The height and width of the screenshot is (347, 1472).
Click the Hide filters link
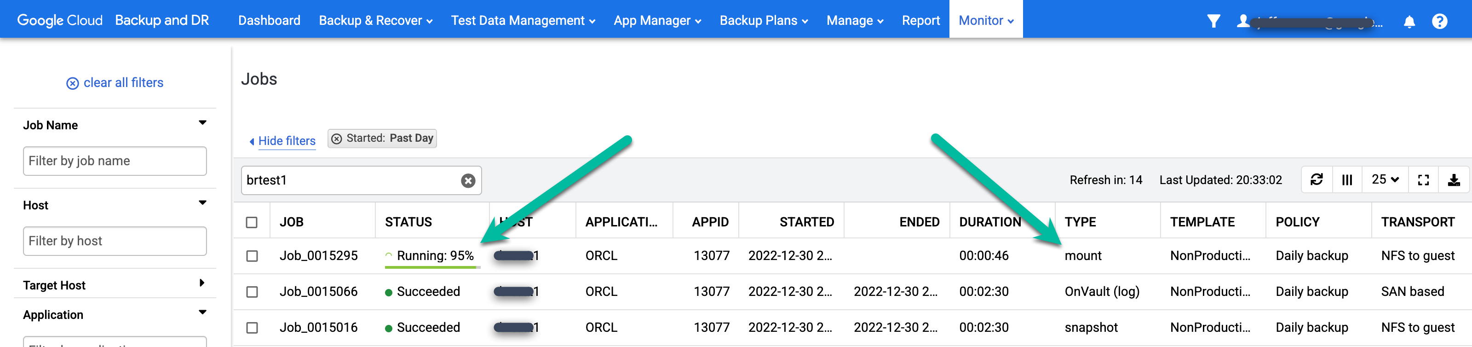pyautogui.click(x=286, y=141)
